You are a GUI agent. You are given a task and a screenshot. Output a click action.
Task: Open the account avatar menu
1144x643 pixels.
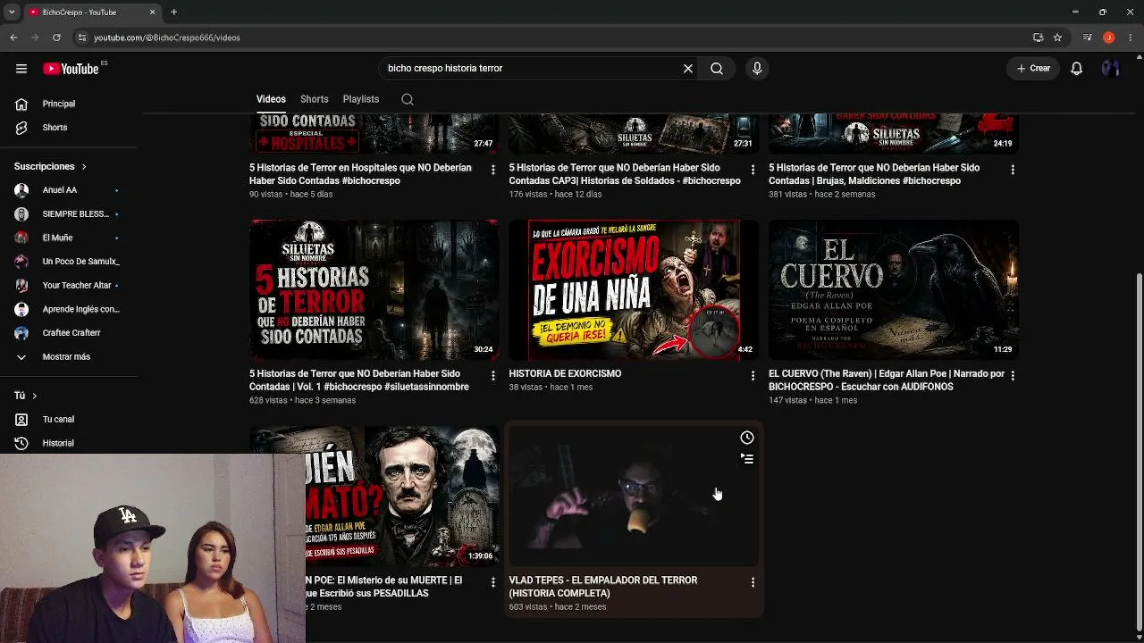pyautogui.click(x=1111, y=69)
